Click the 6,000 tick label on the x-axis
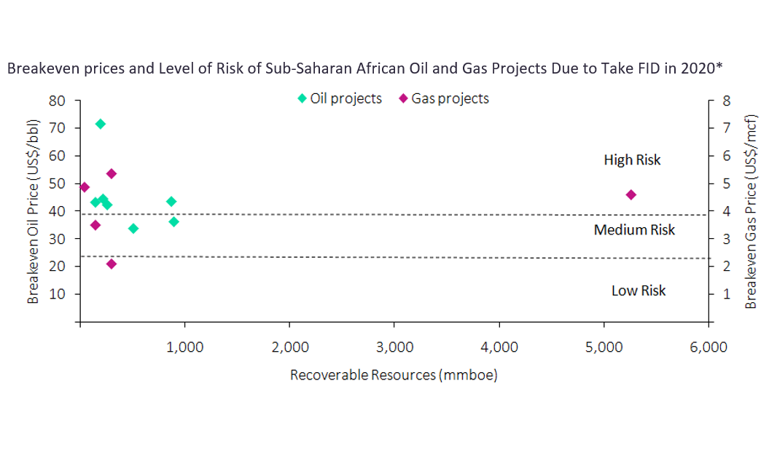This screenshot has width=769, height=461. tap(709, 347)
